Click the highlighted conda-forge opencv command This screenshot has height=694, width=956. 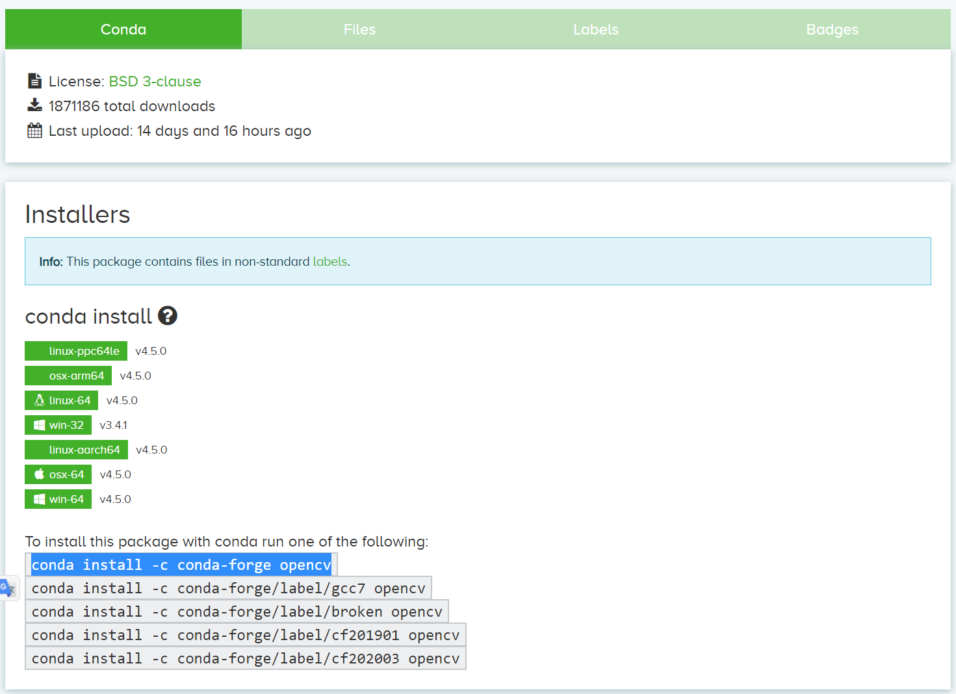(x=181, y=565)
